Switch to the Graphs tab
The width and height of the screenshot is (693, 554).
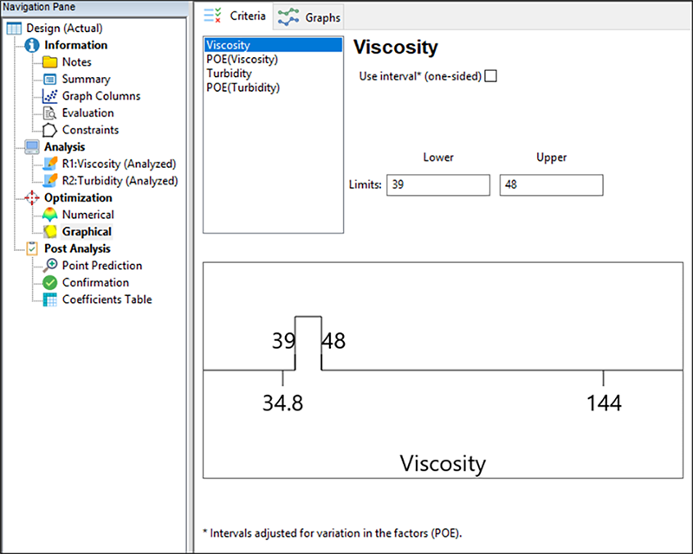pyautogui.click(x=311, y=17)
